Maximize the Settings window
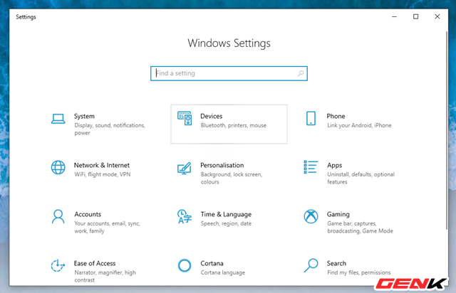 tap(416, 17)
